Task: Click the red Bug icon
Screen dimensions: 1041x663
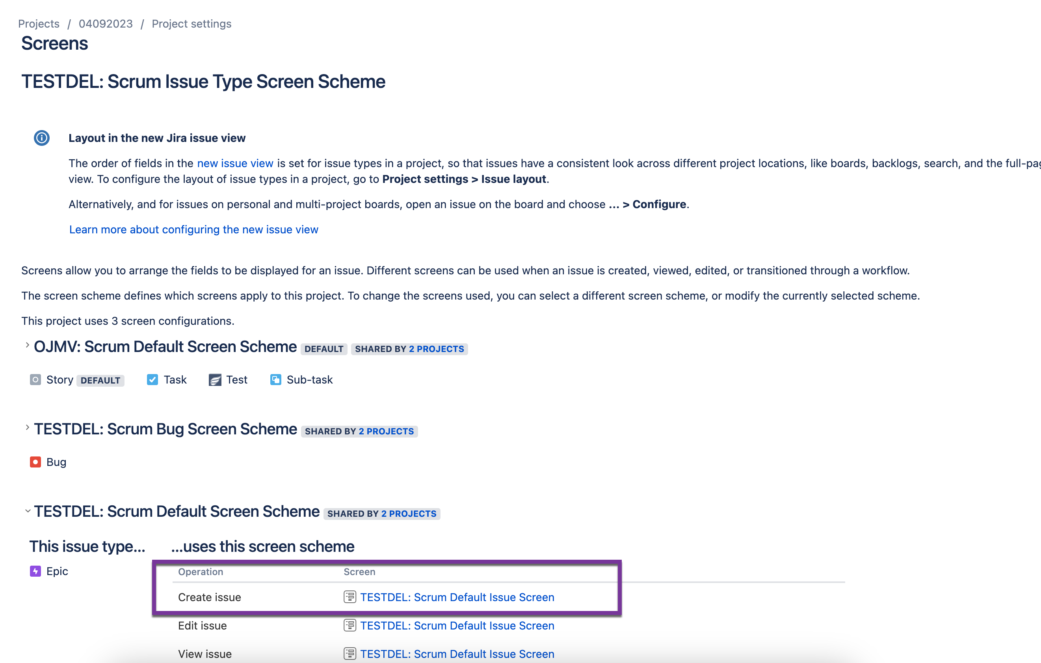Action: tap(35, 462)
